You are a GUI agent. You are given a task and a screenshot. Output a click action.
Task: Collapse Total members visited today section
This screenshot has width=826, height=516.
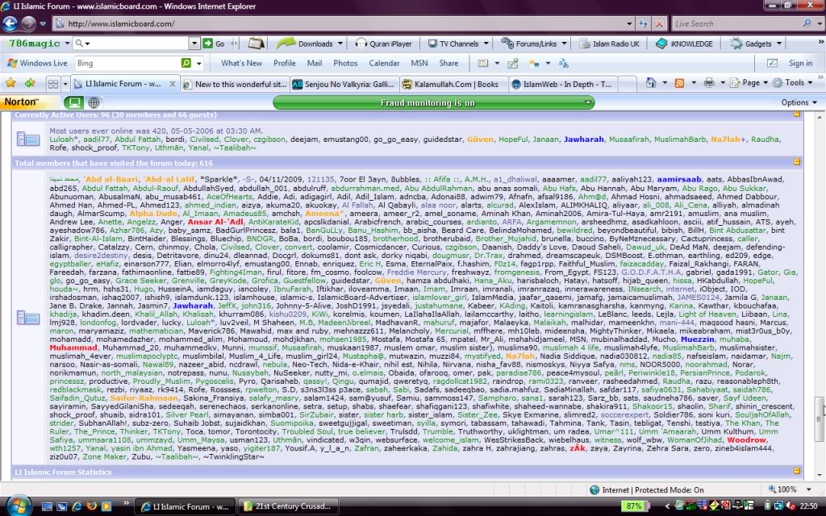coord(796,163)
